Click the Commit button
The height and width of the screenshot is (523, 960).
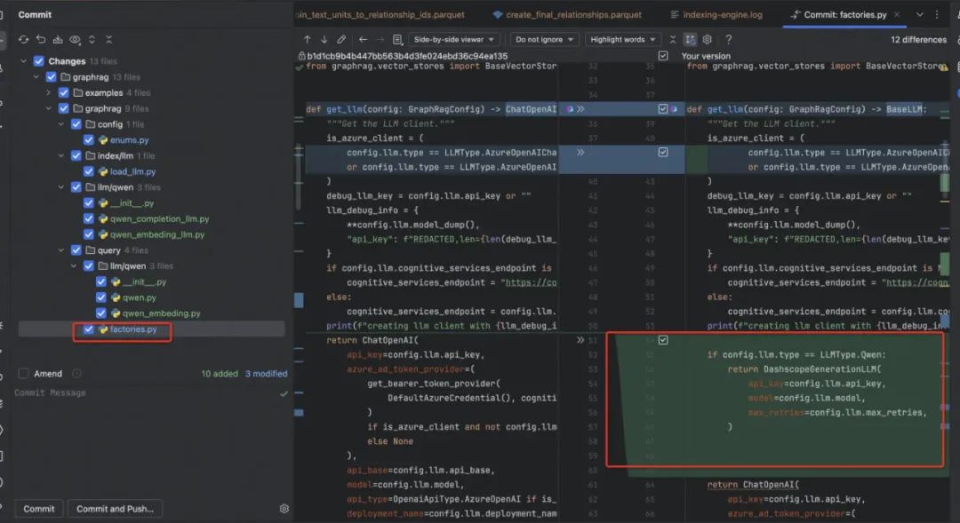point(39,509)
